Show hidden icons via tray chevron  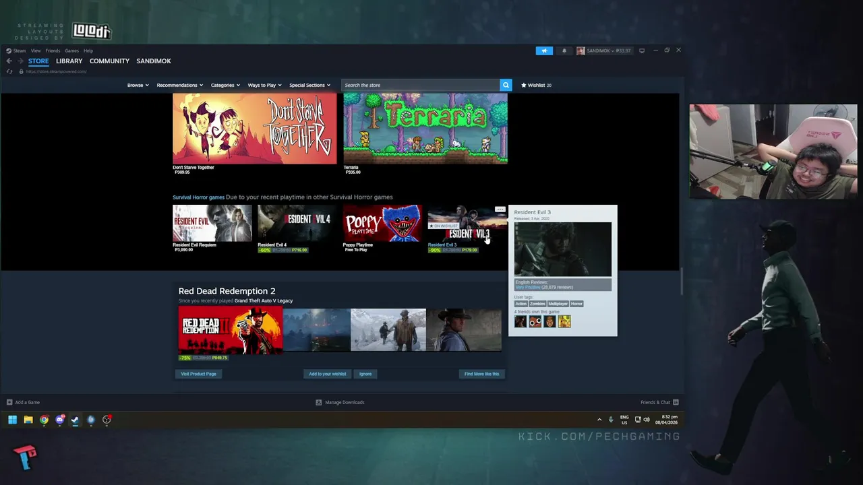599,420
